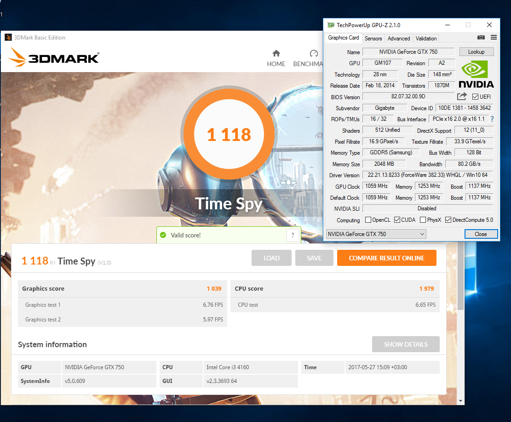
Task: Click the GUI v2.3.3693 64 value
Action: click(250, 381)
